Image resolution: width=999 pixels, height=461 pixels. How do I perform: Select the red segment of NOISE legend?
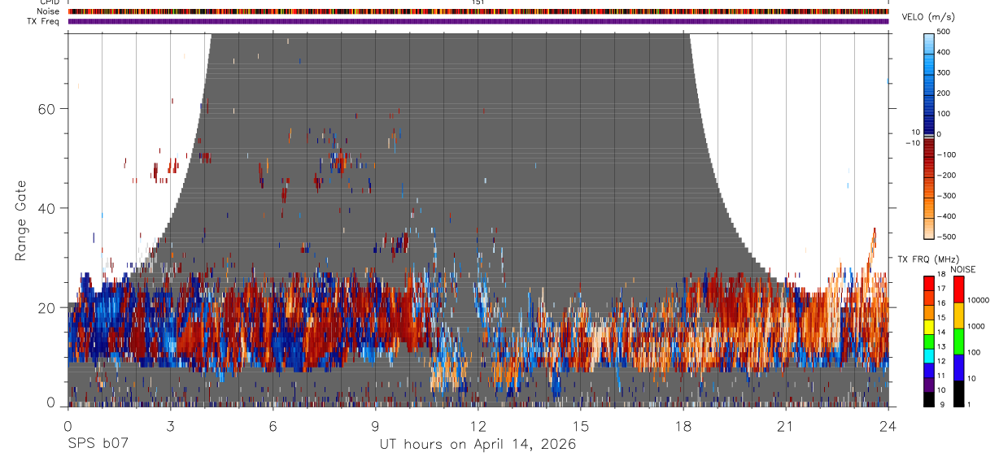958,289
